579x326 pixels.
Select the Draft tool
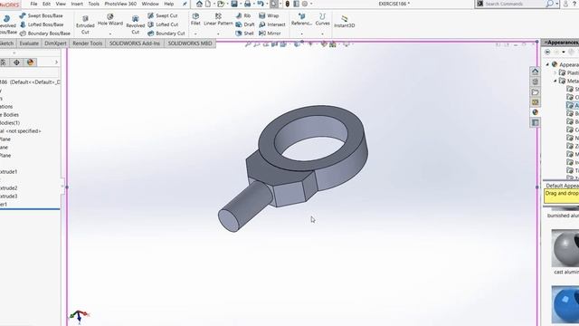point(245,24)
